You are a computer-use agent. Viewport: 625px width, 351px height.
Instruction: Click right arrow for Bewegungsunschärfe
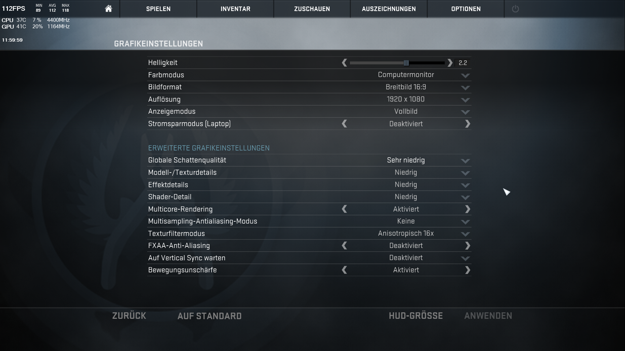pos(467,270)
